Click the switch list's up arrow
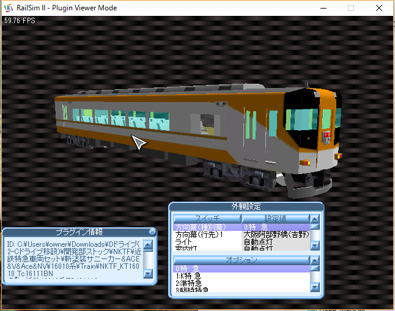 point(315,219)
